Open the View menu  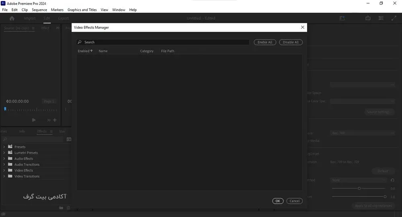tap(105, 10)
